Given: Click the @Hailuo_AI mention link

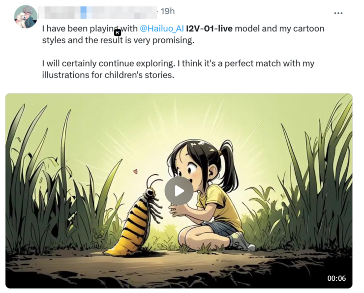Looking at the screenshot, I should [162, 28].
